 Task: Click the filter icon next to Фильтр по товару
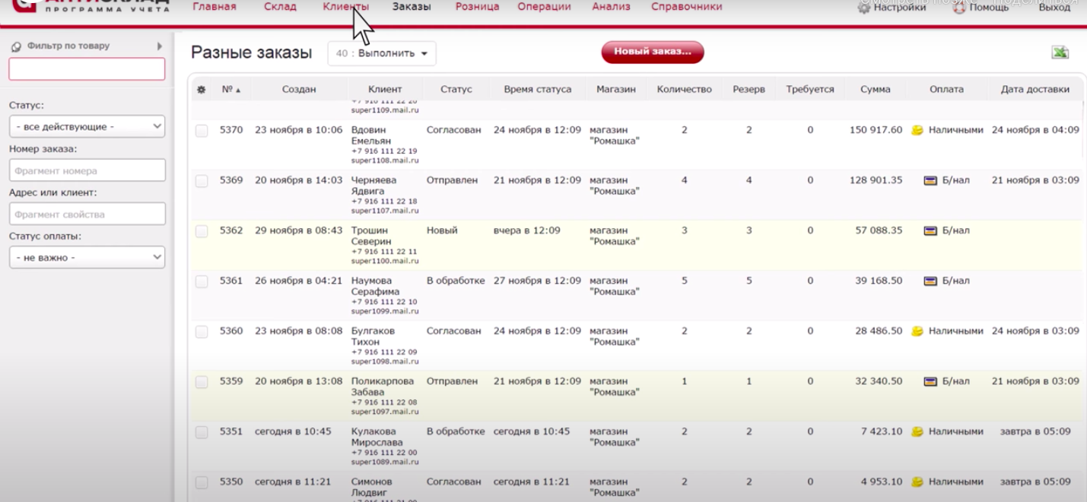pyautogui.click(x=16, y=46)
